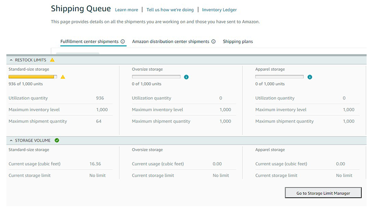The height and width of the screenshot is (210, 373).
Task: Click the warning triangle next to RESTOCK LIMITS
Action: tap(52, 60)
